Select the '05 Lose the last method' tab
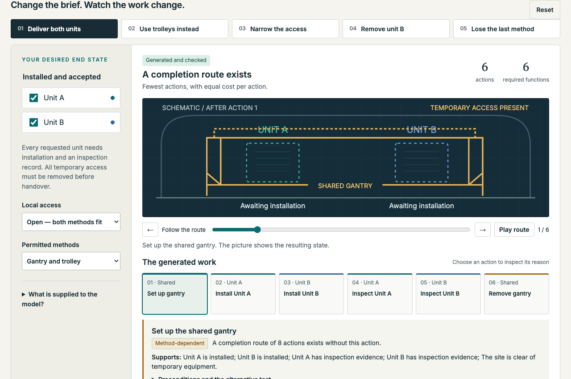 point(507,29)
